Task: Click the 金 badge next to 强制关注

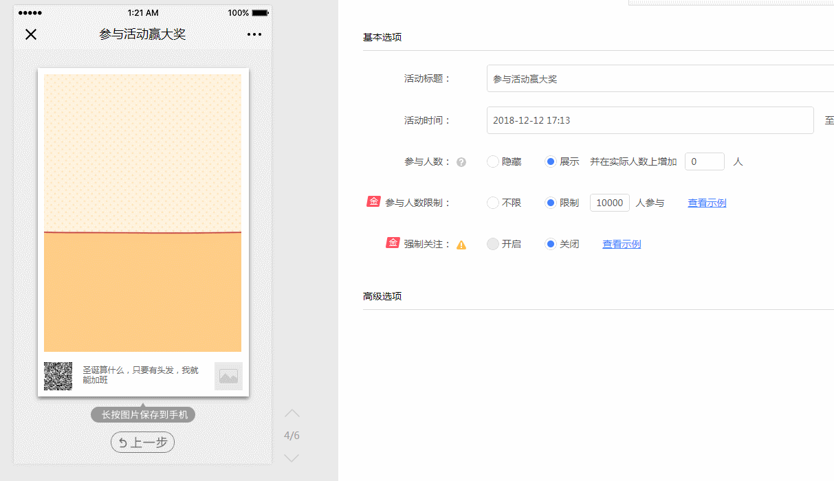Action: click(x=393, y=243)
